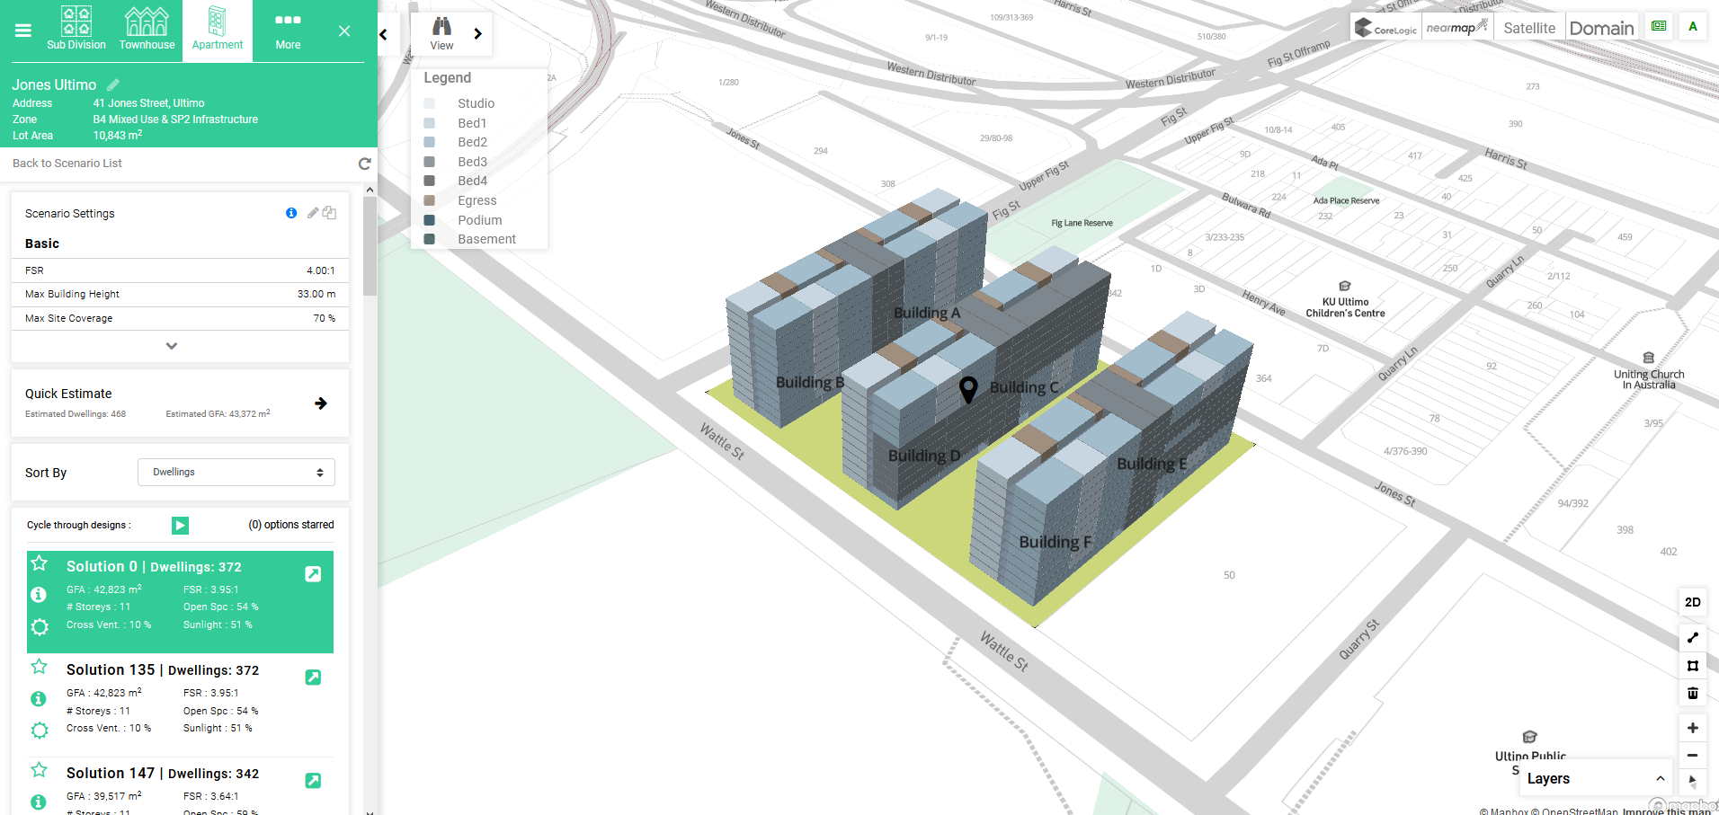Show info for Solution 147
Viewport: 1719px width, 815px height.
click(39, 802)
